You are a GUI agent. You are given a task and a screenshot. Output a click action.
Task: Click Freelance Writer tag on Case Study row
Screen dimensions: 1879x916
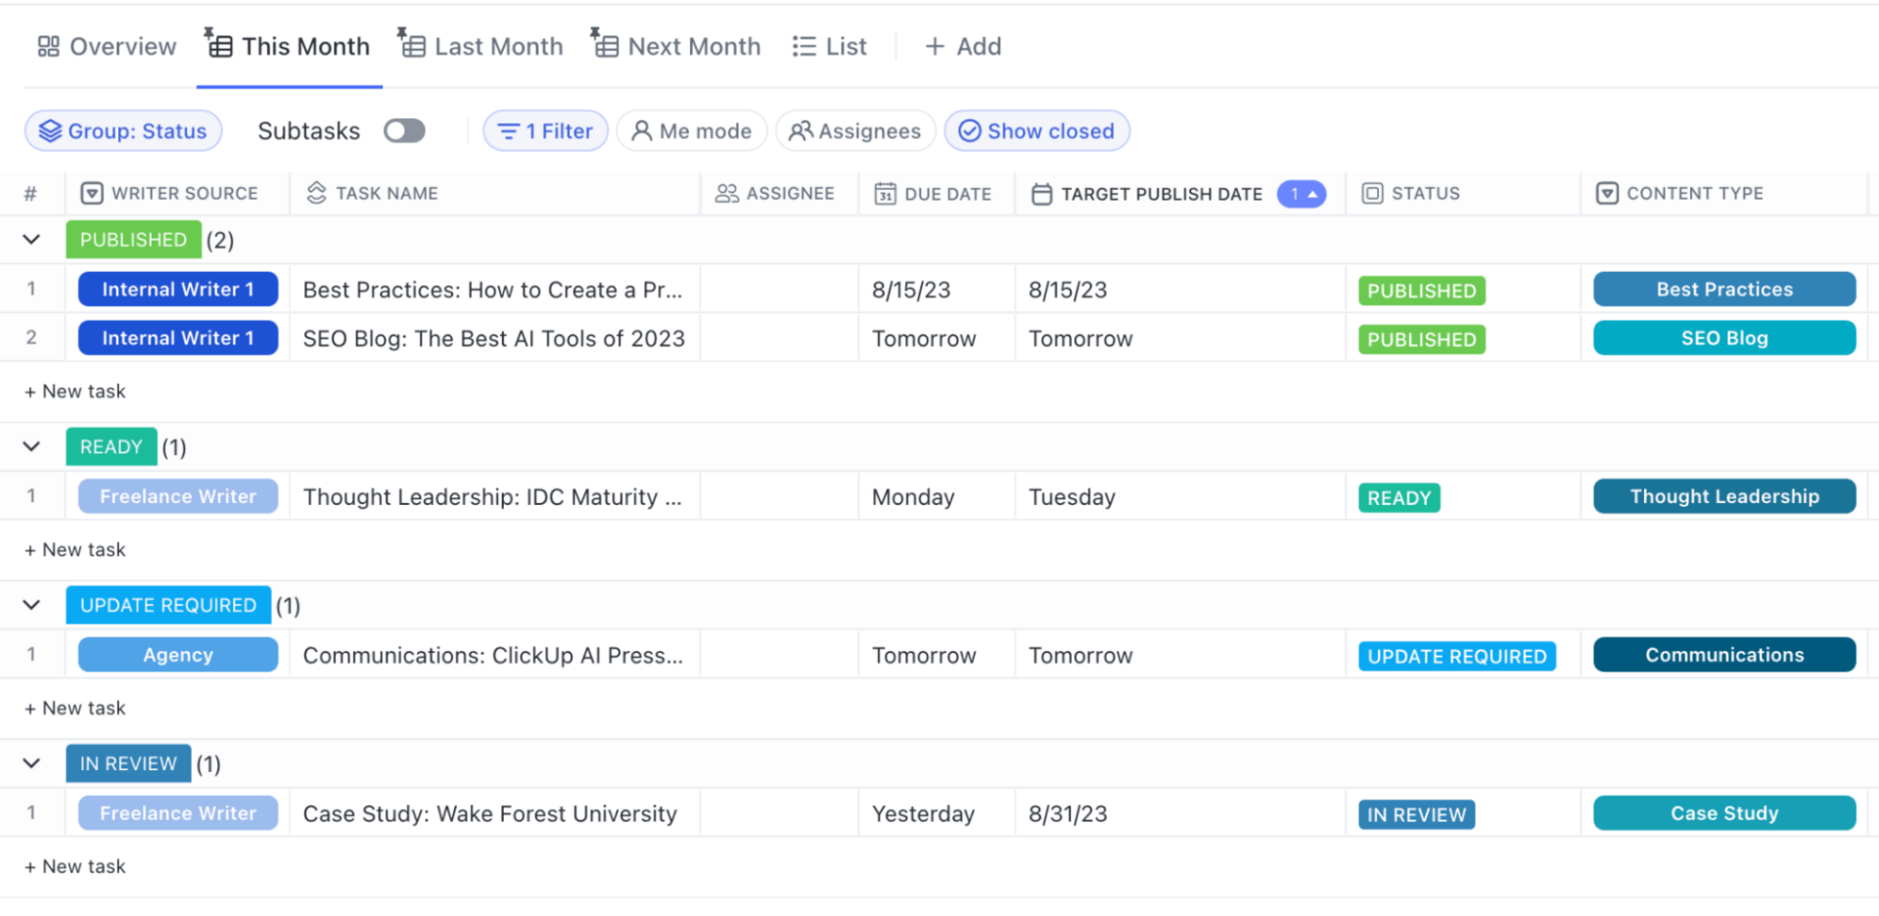[x=178, y=814]
